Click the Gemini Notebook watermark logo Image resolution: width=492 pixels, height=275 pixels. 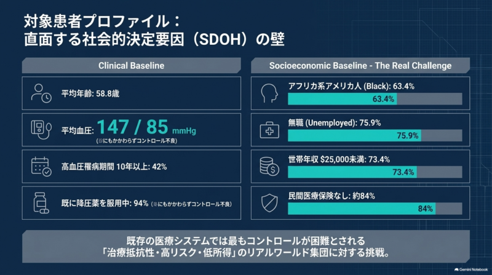(x=471, y=269)
